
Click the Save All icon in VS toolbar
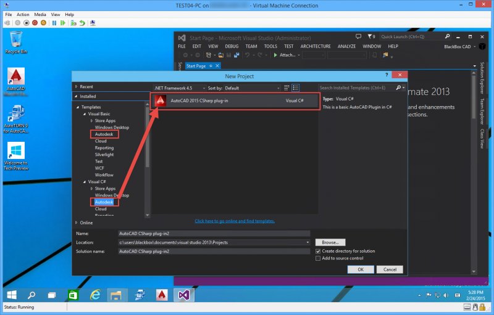(x=237, y=55)
